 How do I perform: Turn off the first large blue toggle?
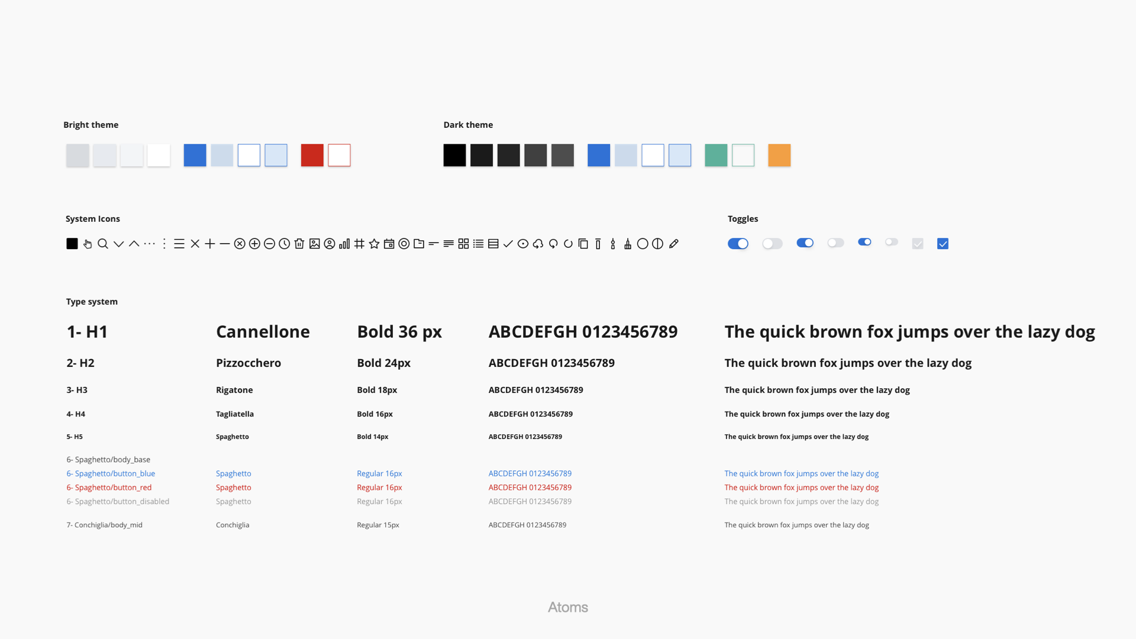click(x=738, y=243)
